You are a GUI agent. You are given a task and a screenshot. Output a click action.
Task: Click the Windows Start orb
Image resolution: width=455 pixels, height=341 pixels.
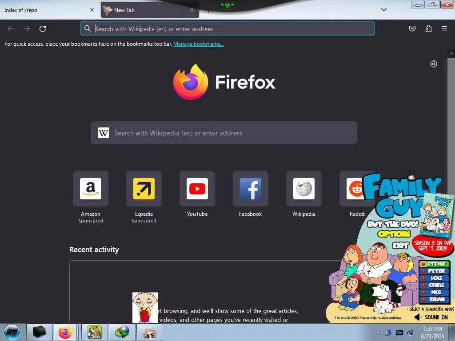point(12,332)
